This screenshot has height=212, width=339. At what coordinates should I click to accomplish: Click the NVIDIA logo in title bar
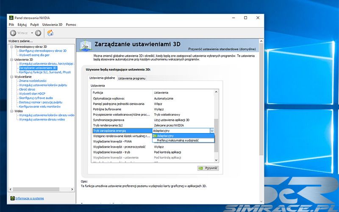tap(11, 18)
